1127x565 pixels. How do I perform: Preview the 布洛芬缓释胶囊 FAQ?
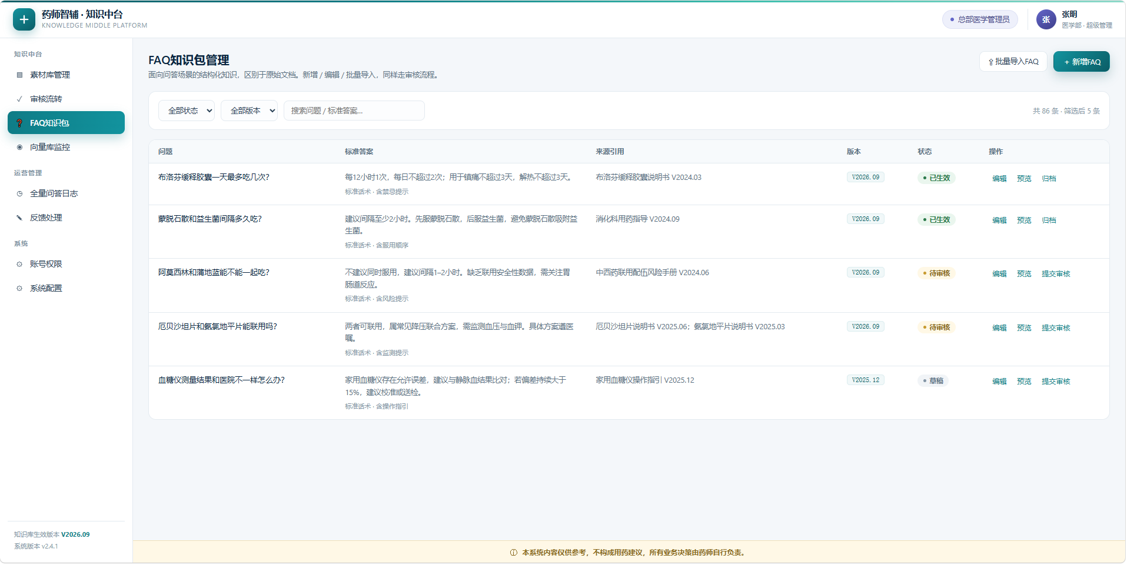(x=1024, y=179)
